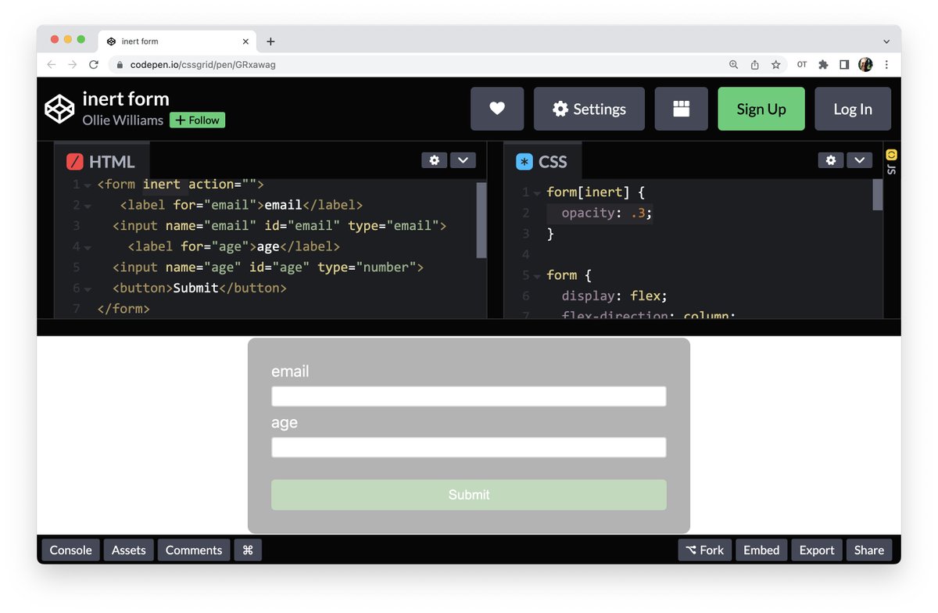Open the Assets panel
The width and height of the screenshot is (938, 613).
click(129, 550)
